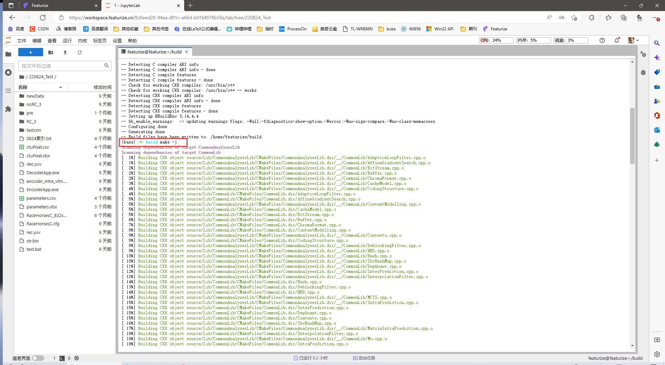665x365 pixels.
Task: Add page to favorites star icon
Action: pos(574,18)
